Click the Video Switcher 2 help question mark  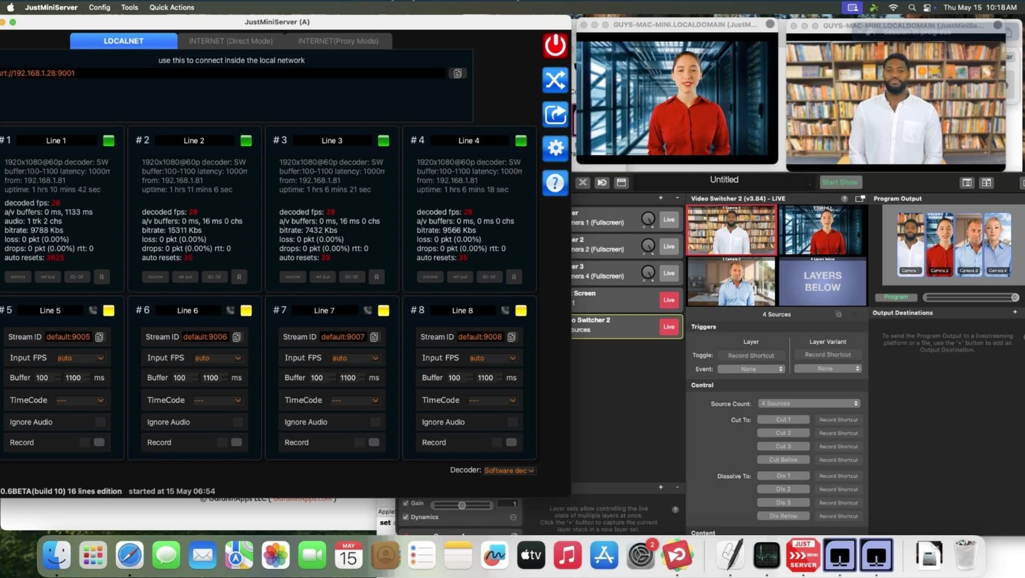(844, 198)
